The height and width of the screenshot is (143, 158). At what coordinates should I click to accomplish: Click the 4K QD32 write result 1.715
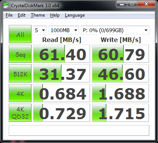coord(120,113)
